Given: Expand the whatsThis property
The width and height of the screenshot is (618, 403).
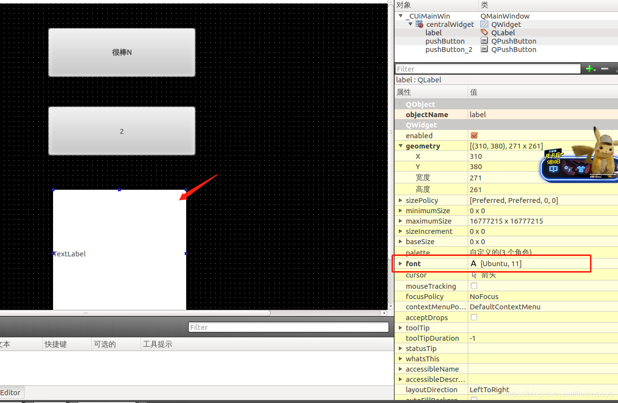Looking at the screenshot, I should [x=400, y=358].
